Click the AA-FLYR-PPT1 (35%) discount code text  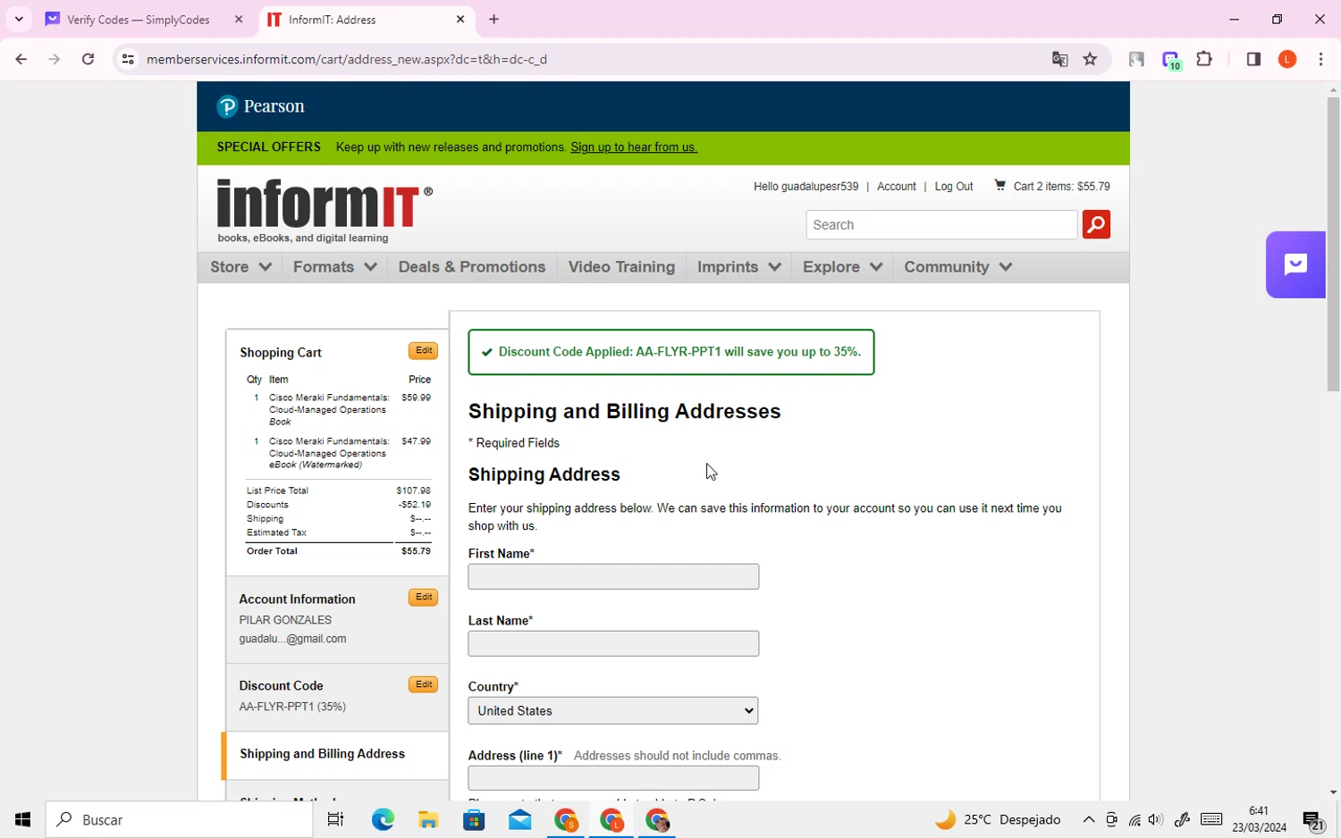pyautogui.click(x=292, y=707)
